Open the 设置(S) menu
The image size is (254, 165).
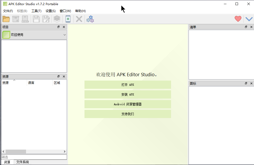pyautogui.click(x=50, y=11)
